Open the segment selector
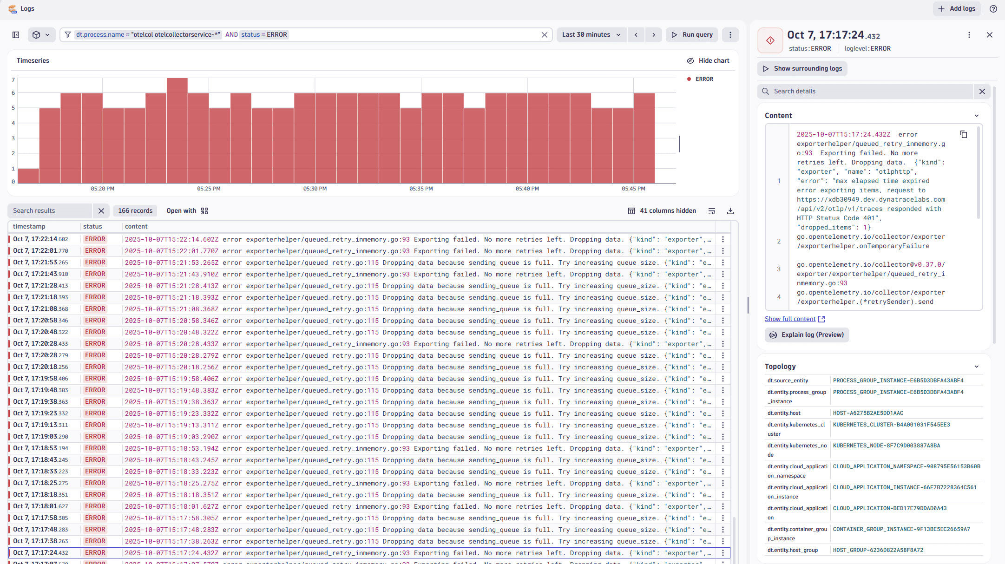 pos(41,34)
